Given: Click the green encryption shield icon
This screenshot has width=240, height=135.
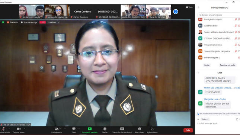Looking at the screenshot, I should [3, 22].
